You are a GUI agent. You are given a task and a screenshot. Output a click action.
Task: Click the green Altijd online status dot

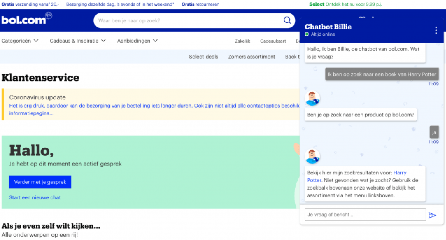tap(307, 34)
